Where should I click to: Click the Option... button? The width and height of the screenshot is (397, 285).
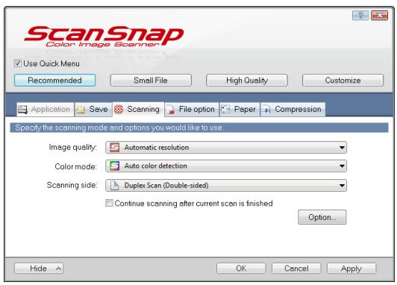point(322,217)
